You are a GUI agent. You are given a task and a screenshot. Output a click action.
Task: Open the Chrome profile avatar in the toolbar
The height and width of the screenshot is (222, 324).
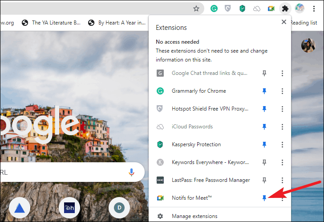click(300, 8)
